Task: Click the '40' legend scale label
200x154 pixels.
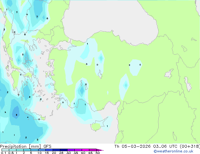Action: 83,153
